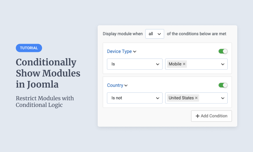Open the 'Is' operator dropdown
The image size is (253, 152).
pos(135,64)
